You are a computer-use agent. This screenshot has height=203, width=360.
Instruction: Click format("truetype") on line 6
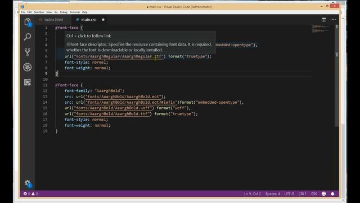click(x=188, y=56)
